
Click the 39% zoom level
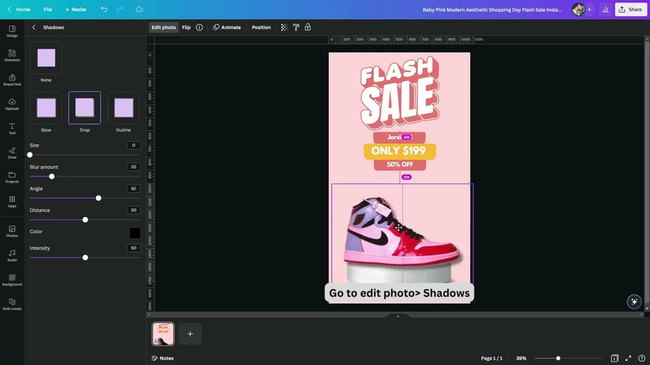[x=521, y=358]
